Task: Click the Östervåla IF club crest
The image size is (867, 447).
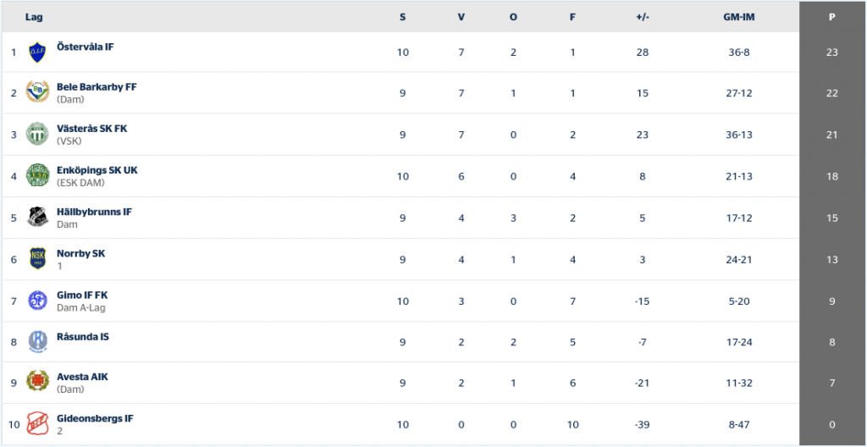Action: click(x=37, y=52)
